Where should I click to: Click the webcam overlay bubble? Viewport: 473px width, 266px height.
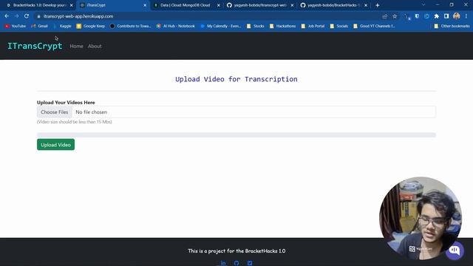click(421, 218)
